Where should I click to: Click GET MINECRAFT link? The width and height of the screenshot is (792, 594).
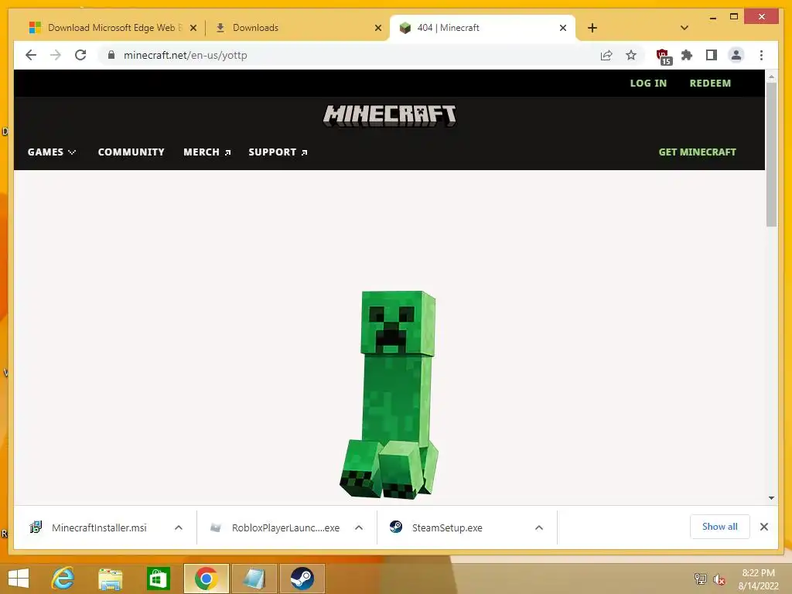pos(697,152)
